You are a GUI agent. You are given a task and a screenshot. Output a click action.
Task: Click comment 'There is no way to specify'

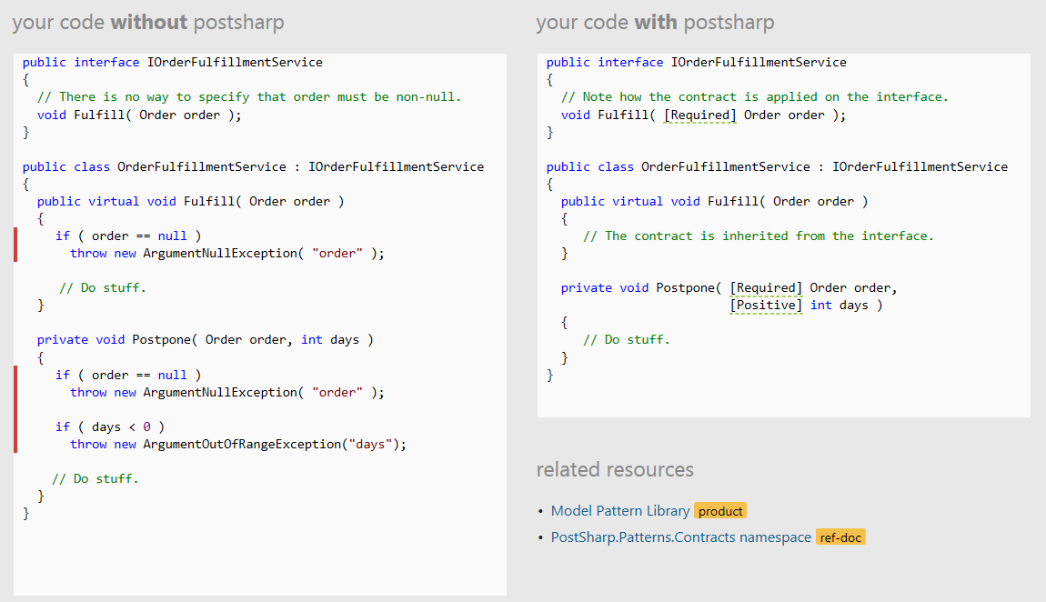click(x=249, y=96)
